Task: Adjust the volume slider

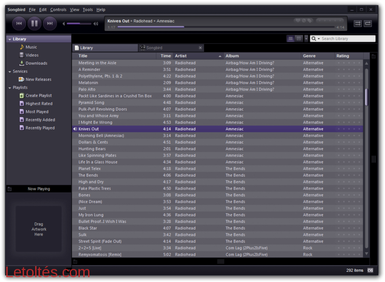Action: point(79,24)
